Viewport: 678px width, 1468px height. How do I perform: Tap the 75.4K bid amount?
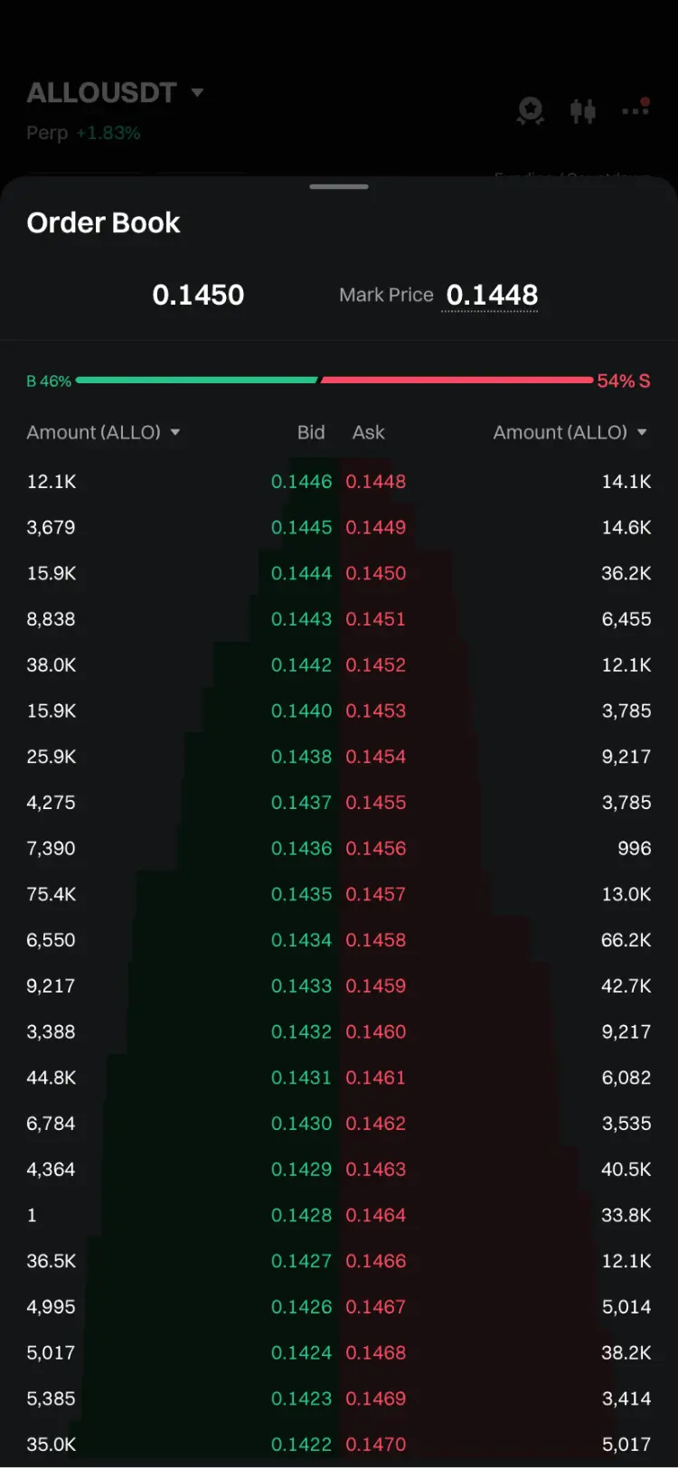[52, 894]
